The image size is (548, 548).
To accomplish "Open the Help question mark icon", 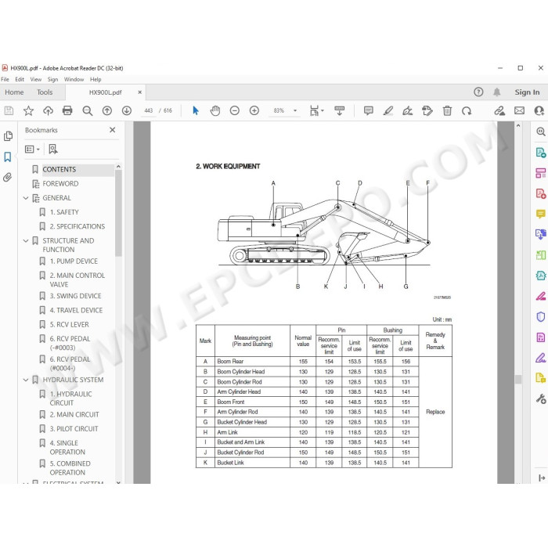I will point(478,92).
